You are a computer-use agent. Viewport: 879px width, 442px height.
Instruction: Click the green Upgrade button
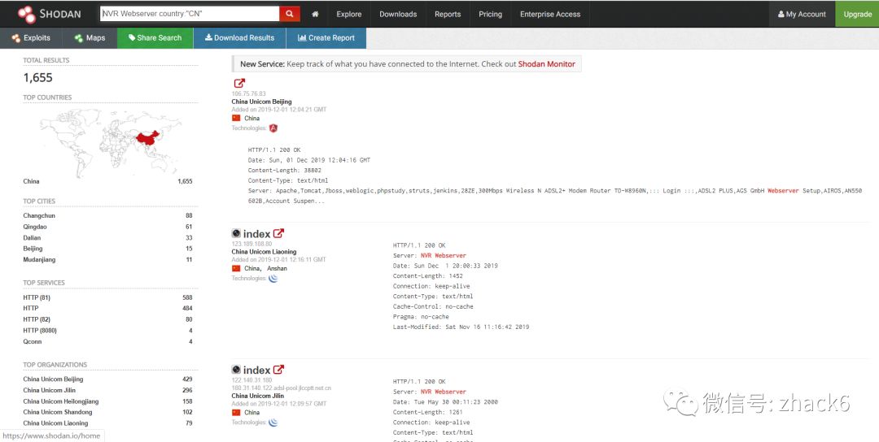pyautogui.click(x=857, y=14)
